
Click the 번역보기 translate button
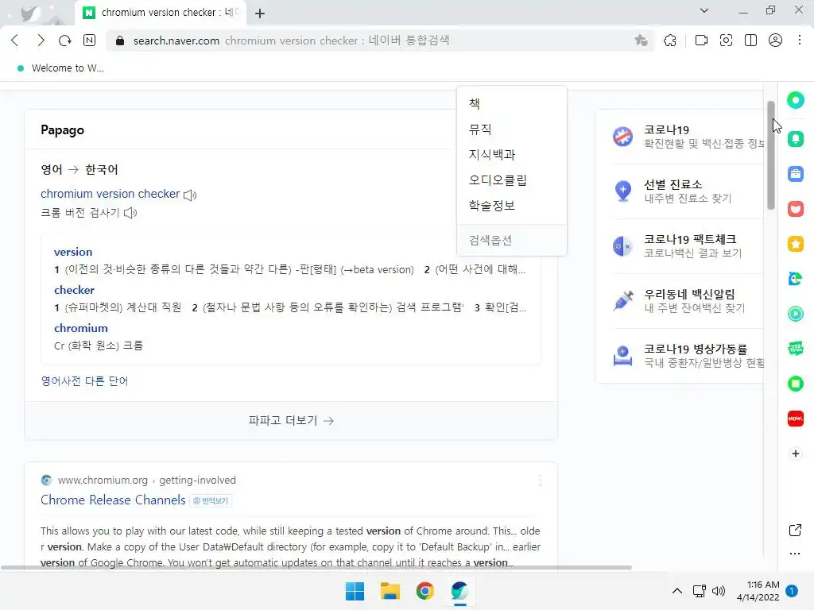coord(211,500)
